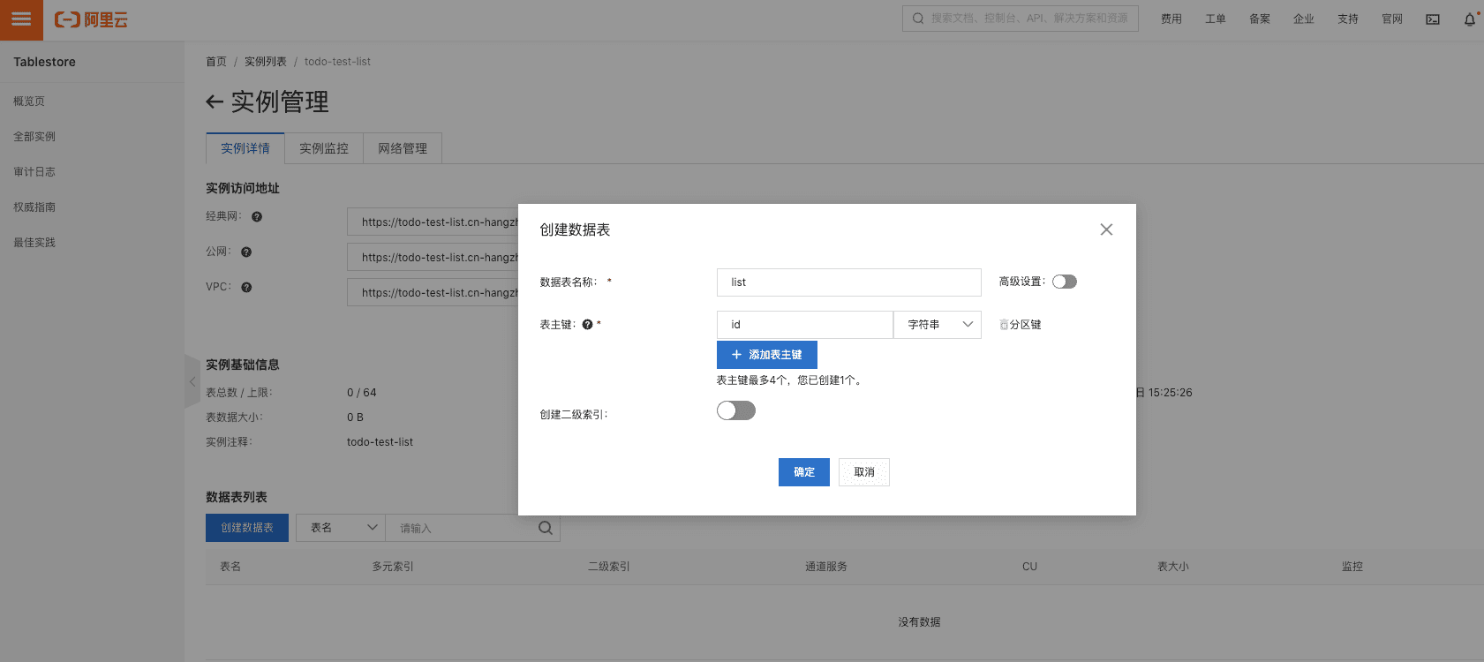Click the 首页 breadcrumb link
The height and width of the screenshot is (662, 1484).
coord(216,62)
